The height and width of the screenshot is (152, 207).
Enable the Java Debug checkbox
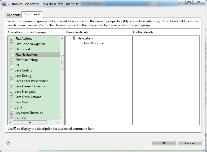tap(11, 76)
